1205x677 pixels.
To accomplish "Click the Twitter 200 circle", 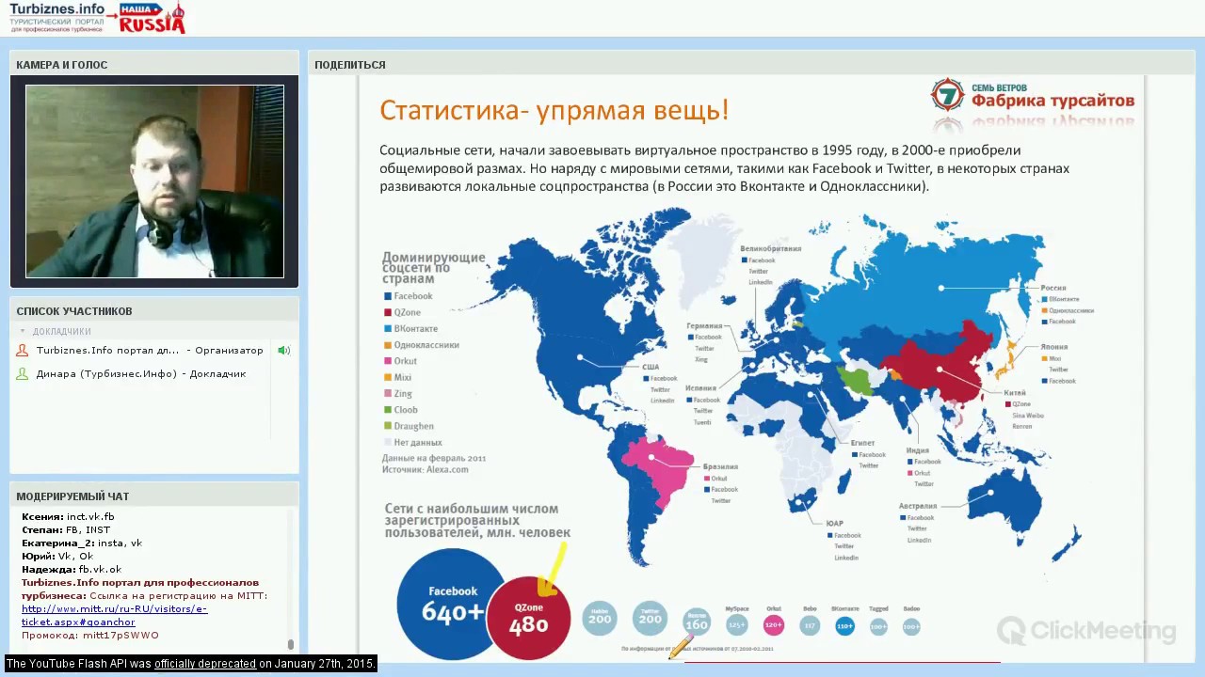I will 650,619.
